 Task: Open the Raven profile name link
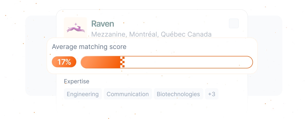pos(103,24)
